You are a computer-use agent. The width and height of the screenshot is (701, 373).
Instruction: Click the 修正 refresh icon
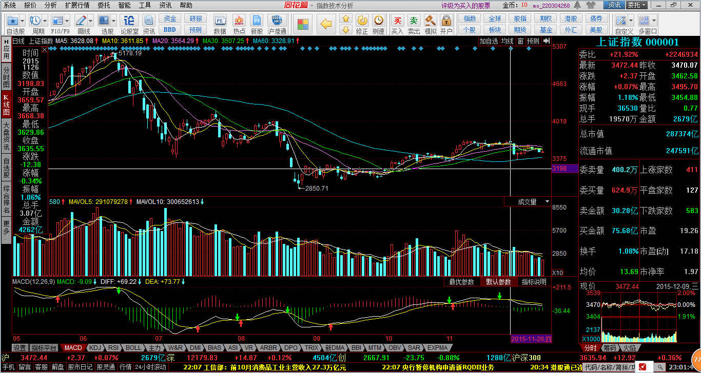pos(362,20)
